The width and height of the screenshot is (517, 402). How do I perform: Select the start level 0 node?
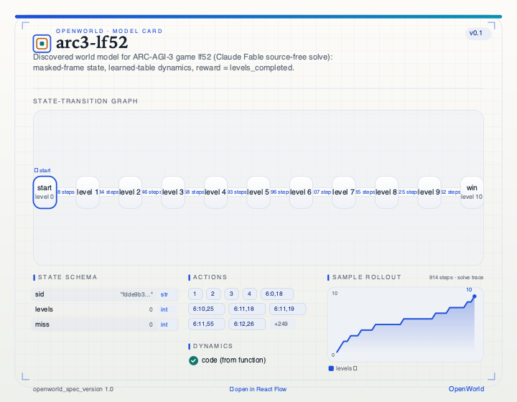tap(45, 192)
